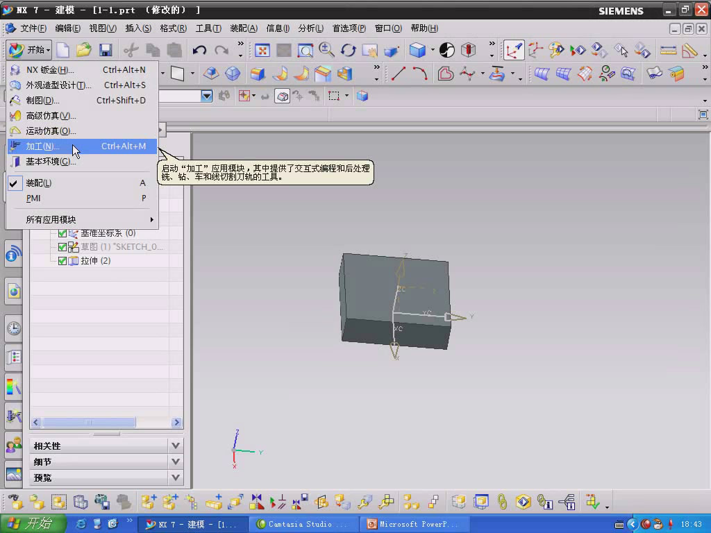711x533 pixels.
Task: Click the add component icon in assembly toolbar
Action: [149, 502]
